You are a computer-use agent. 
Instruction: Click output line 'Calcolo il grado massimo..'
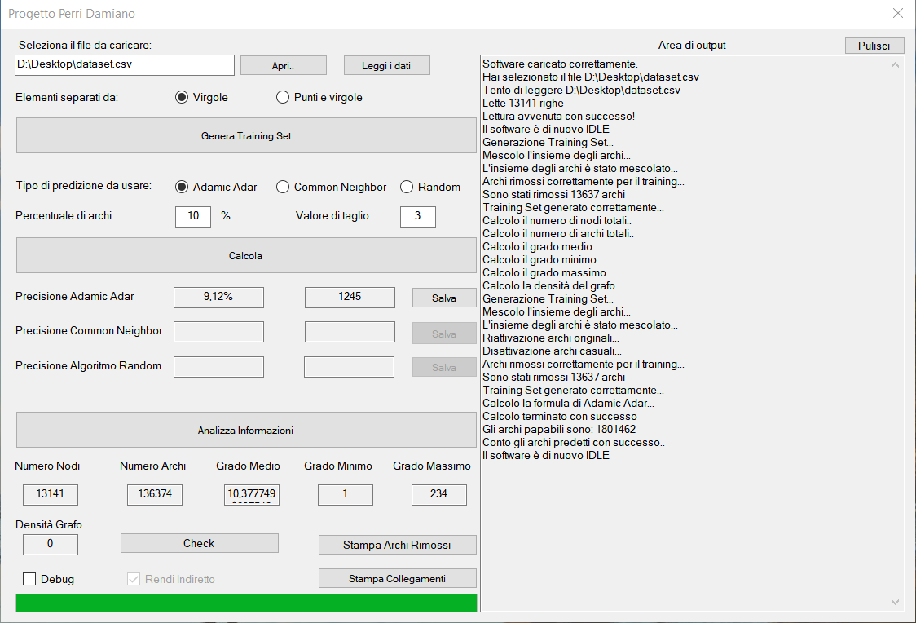[x=547, y=272]
